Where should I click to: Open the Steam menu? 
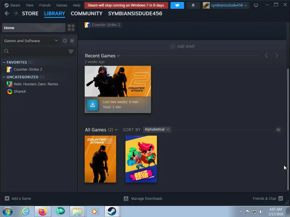pyautogui.click(x=15, y=5)
